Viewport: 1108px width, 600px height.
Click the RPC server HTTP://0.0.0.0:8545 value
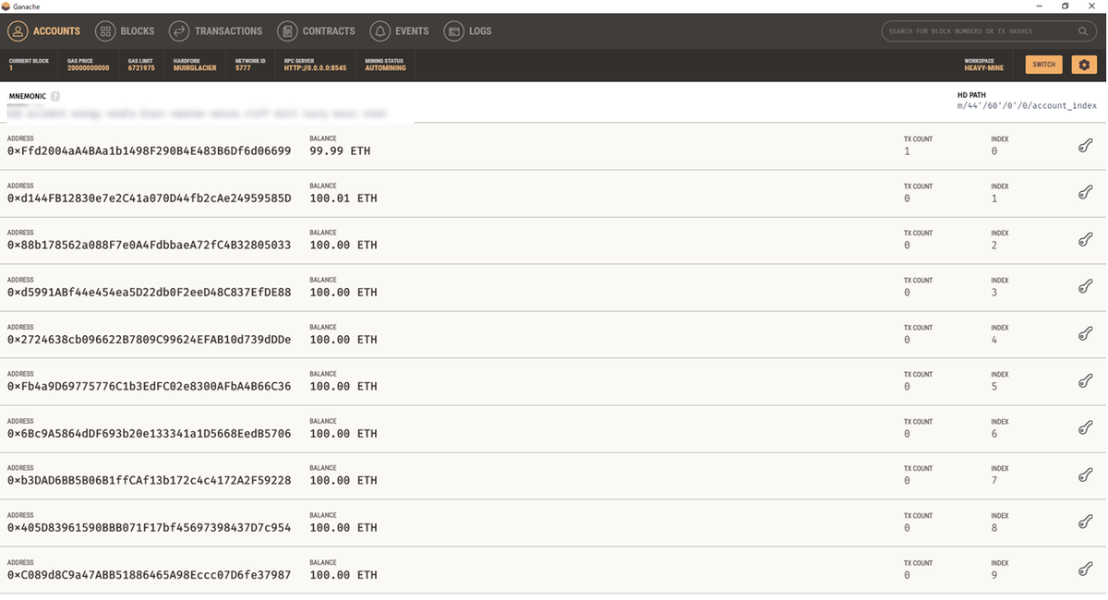(315, 68)
